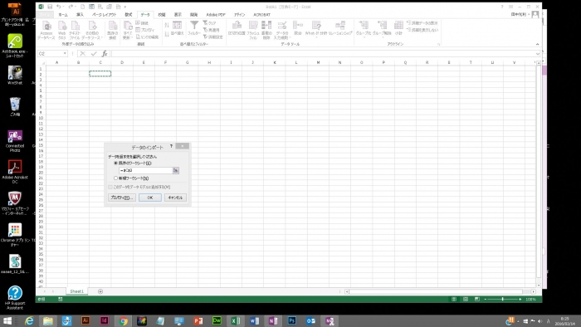581x327 pixels.
Task: Open Photoshop from the Windows taskbar
Action: tap(291, 320)
